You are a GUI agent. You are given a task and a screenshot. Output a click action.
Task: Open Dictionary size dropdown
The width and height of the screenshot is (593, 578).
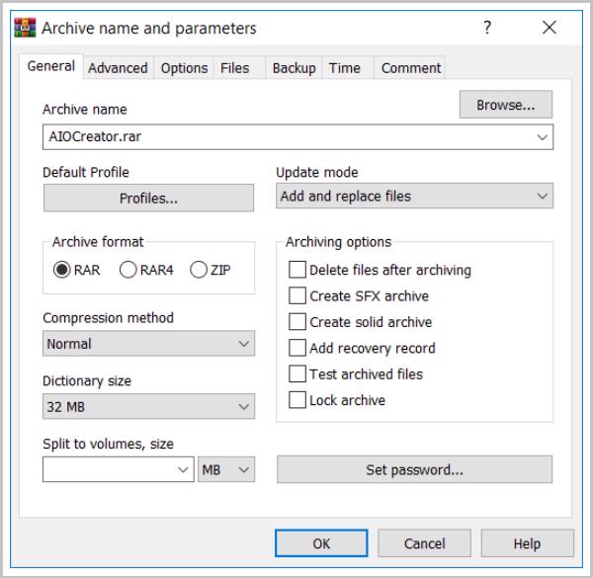pos(148,406)
